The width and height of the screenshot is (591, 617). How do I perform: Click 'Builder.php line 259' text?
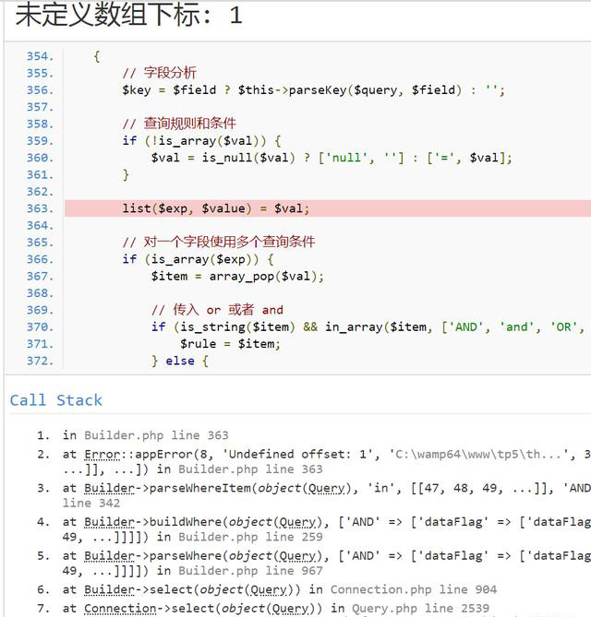(250, 537)
